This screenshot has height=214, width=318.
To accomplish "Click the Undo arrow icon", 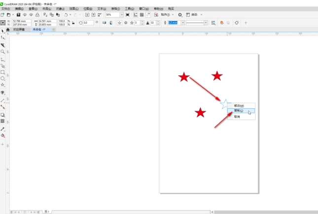I will 66,15.
